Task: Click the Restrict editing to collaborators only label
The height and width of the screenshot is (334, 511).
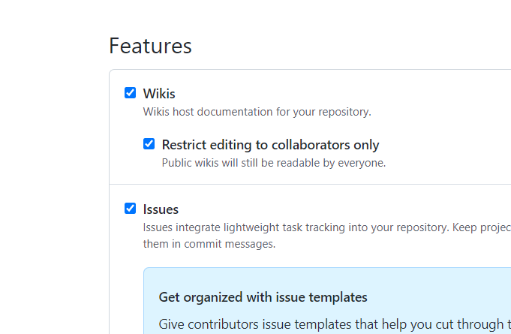Action: pyautogui.click(x=270, y=145)
